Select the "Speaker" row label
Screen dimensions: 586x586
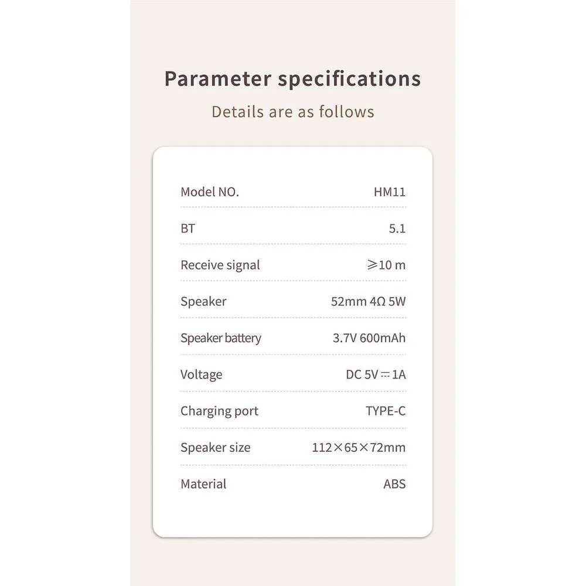click(203, 302)
